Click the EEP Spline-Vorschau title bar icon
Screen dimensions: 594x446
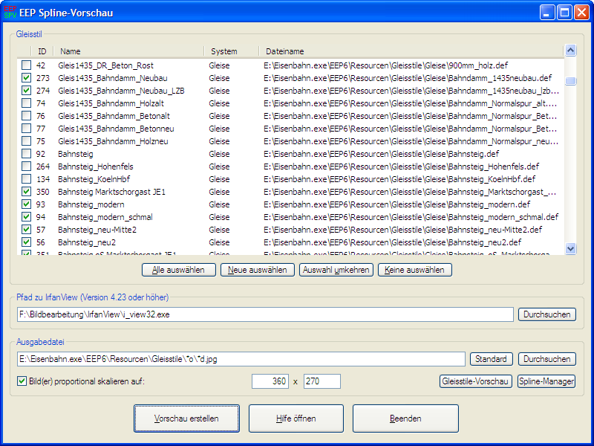[10, 12]
